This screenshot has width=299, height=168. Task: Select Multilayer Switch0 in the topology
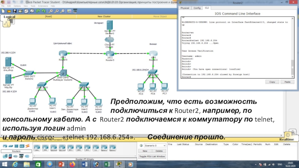[x=63, y=73]
